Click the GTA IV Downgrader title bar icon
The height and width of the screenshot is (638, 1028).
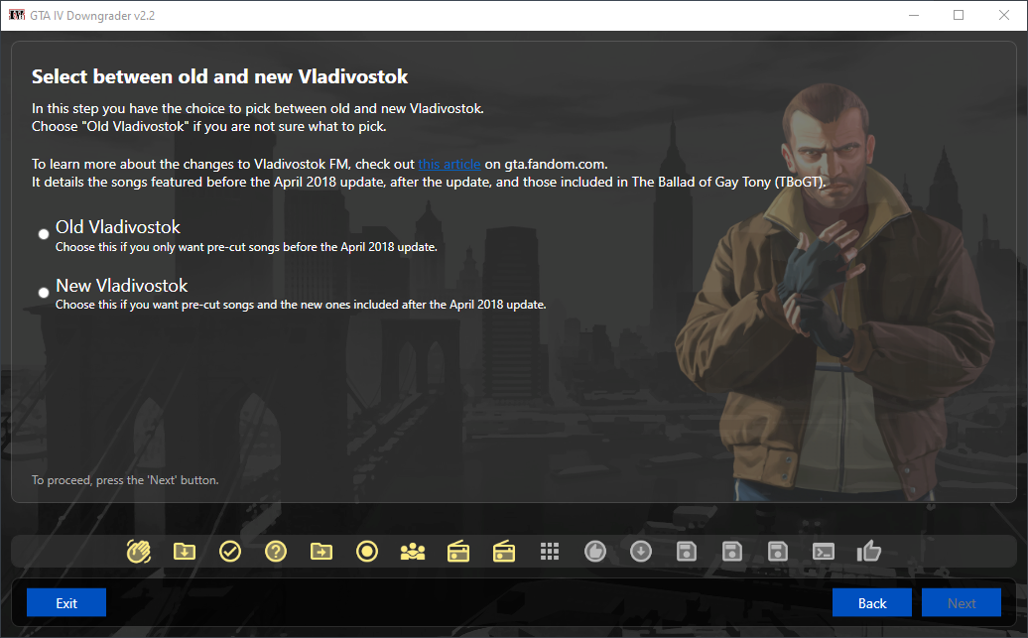(17, 15)
